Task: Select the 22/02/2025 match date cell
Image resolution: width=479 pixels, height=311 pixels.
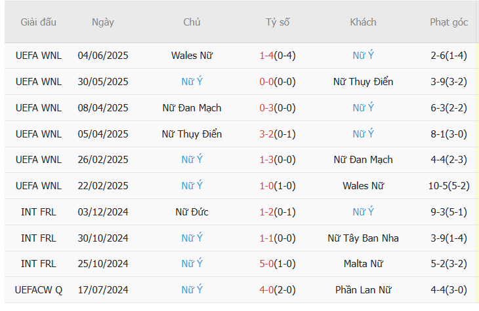Action: (103, 186)
